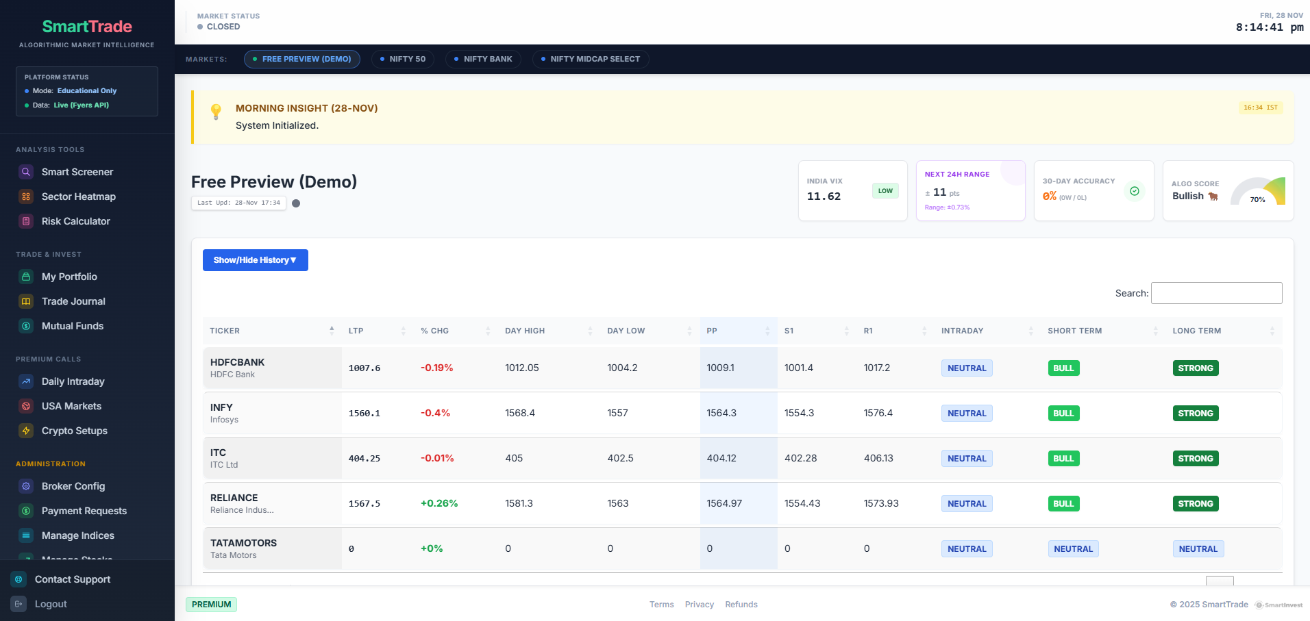Open the Daily Intraday premium calls menu

click(73, 381)
